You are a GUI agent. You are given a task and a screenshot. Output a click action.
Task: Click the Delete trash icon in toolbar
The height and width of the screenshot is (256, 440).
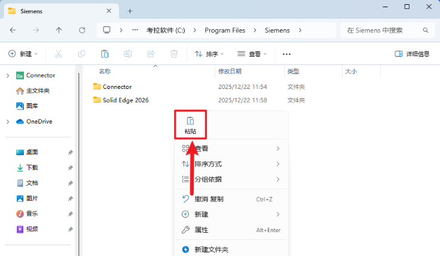click(x=174, y=54)
